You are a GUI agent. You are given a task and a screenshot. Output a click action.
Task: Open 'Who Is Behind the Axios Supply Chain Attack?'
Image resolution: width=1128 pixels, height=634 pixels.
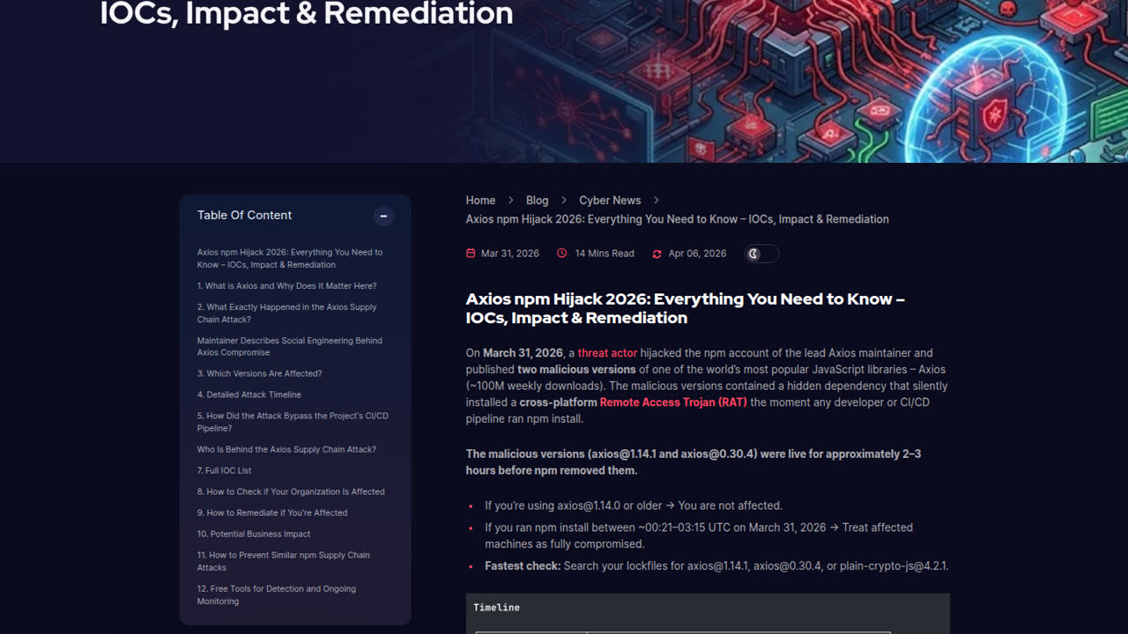[x=286, y=449]
